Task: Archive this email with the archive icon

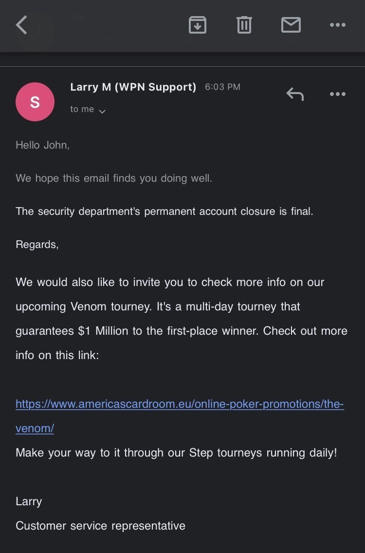Action: (x=197, y=25)
